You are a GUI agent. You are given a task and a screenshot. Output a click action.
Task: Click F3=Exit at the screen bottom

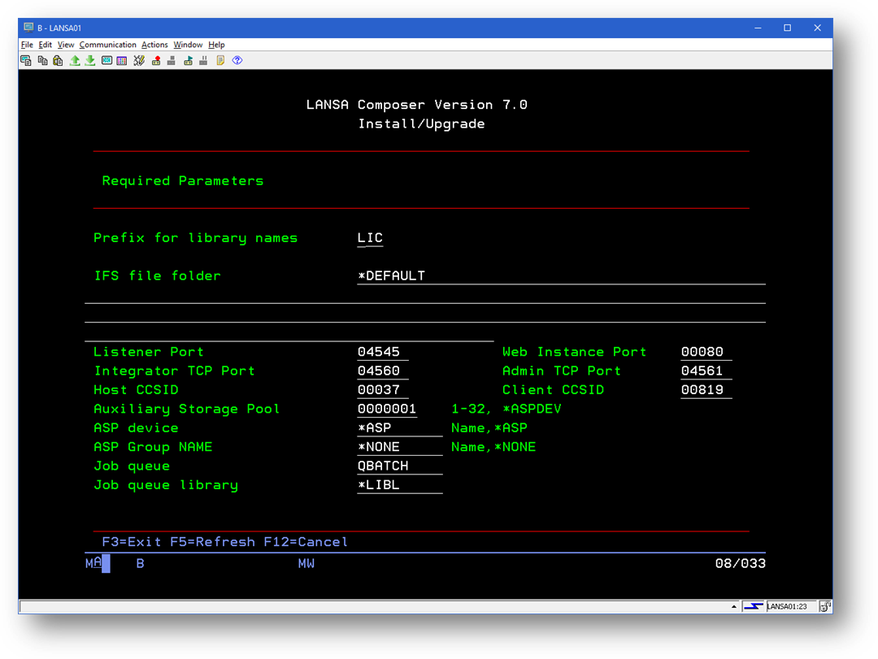[131, 542]
